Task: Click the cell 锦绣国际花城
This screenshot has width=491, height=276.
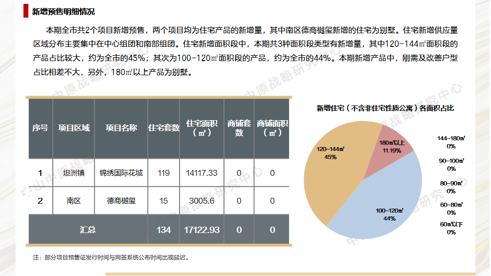Action: [121, 173]
